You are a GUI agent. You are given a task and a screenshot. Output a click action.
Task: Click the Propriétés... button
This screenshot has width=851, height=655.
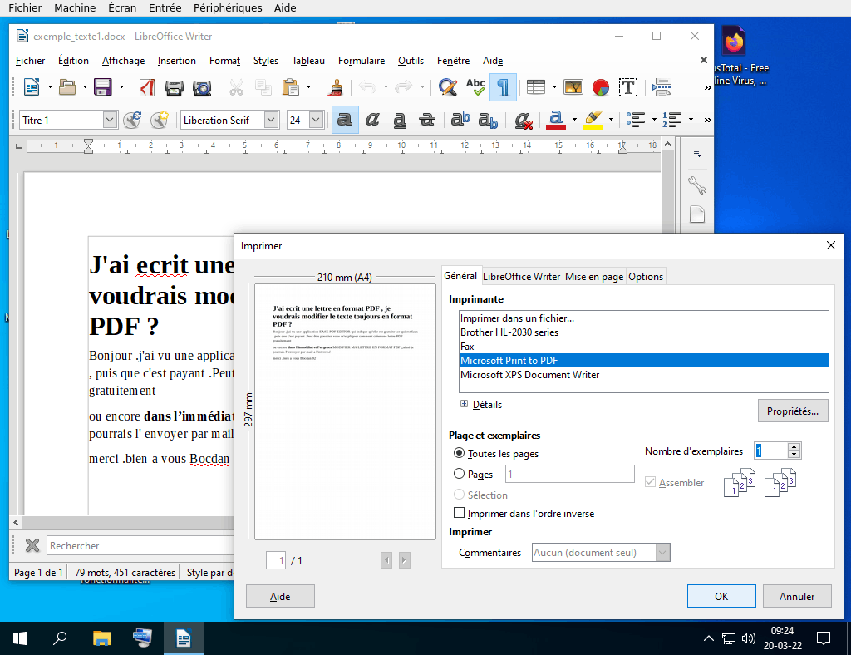point(793,411)
